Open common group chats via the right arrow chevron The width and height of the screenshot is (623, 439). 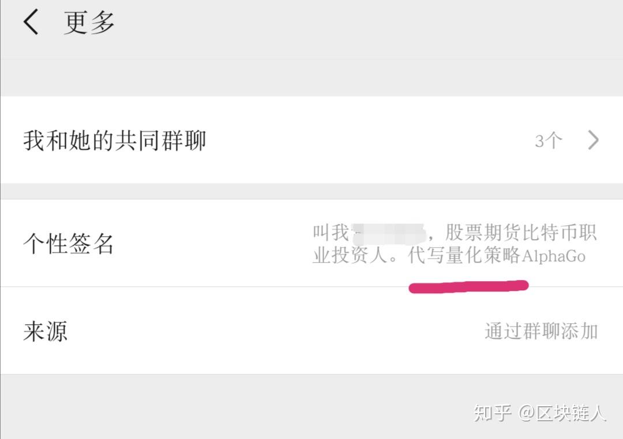(x=592, y=139)
